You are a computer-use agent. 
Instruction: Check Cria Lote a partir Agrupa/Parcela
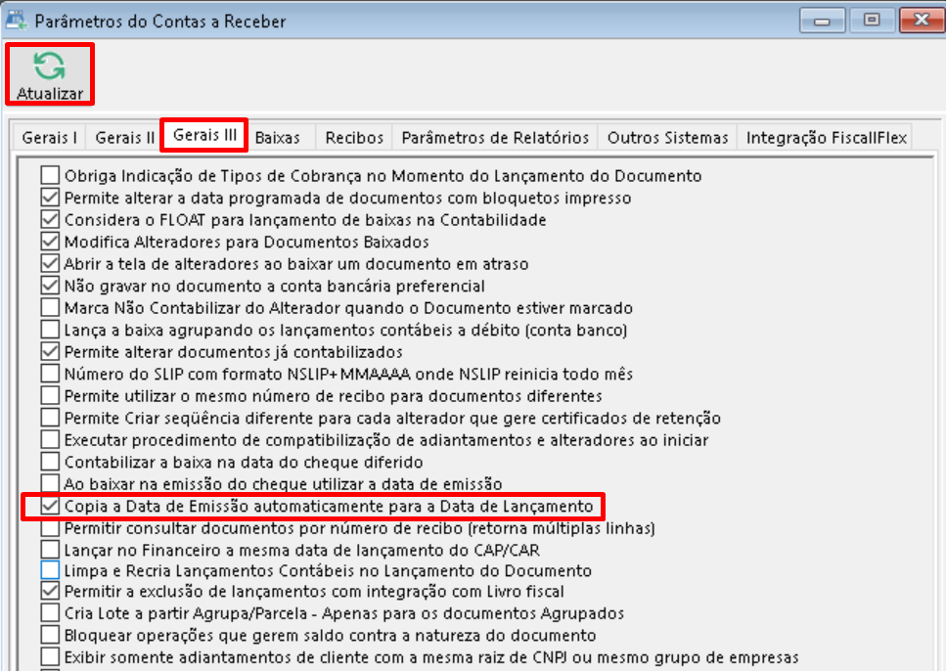tap(50, 613)
